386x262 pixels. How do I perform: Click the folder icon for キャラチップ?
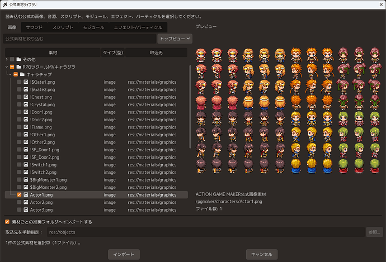coord(22,74)
